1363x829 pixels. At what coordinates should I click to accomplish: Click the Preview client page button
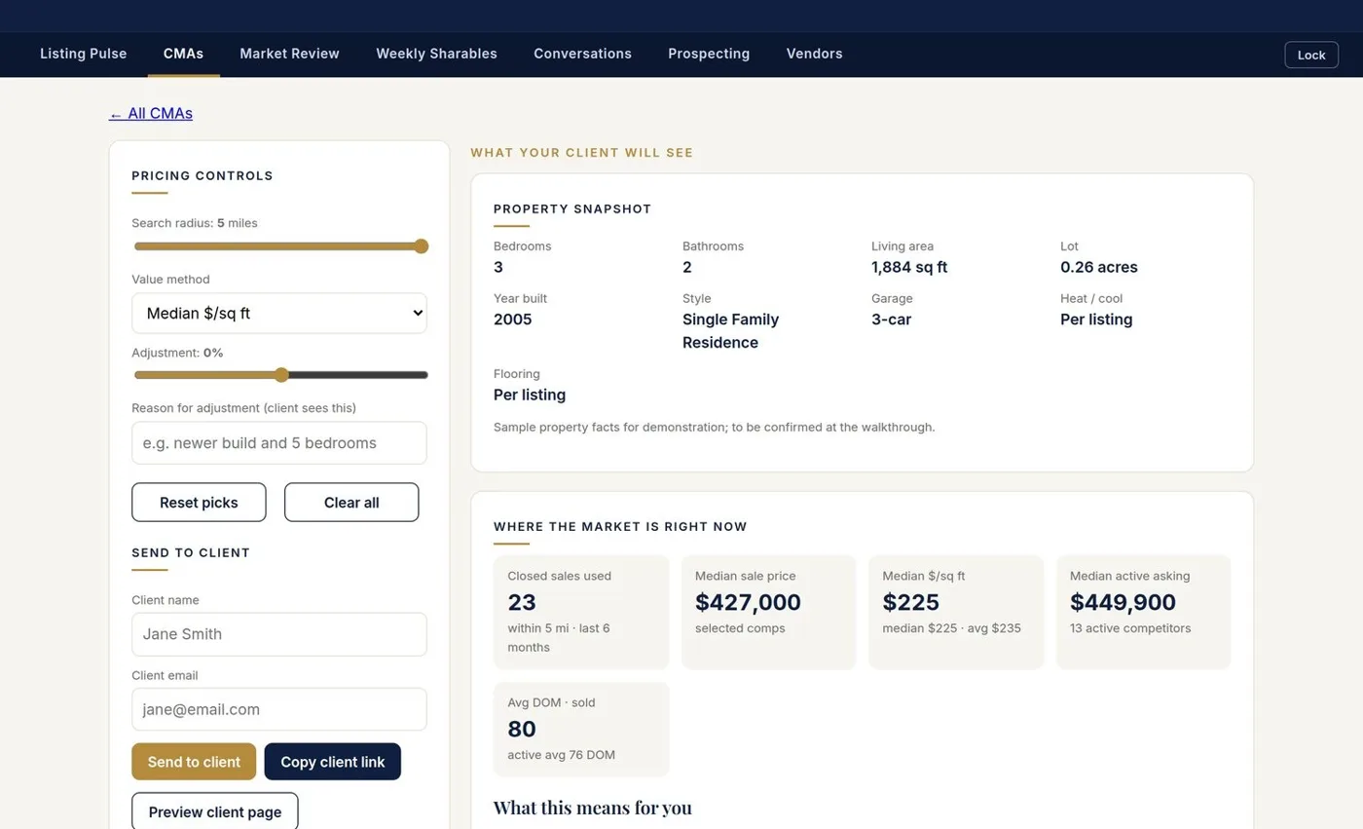coord(215,811)
